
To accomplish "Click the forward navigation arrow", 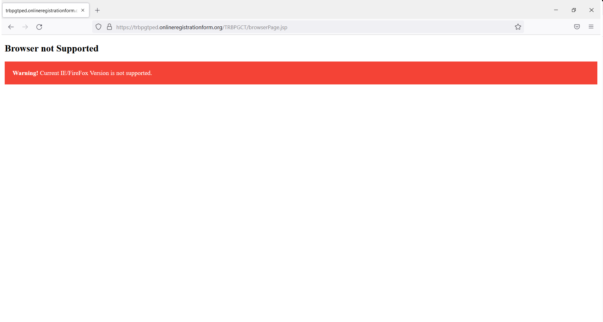I will pyautogui.click(x=25, y=27).
